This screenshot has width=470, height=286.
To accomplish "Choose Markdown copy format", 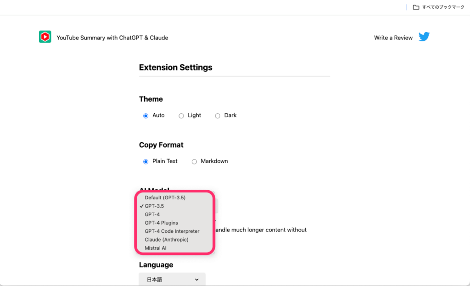I will pos(194,161).
